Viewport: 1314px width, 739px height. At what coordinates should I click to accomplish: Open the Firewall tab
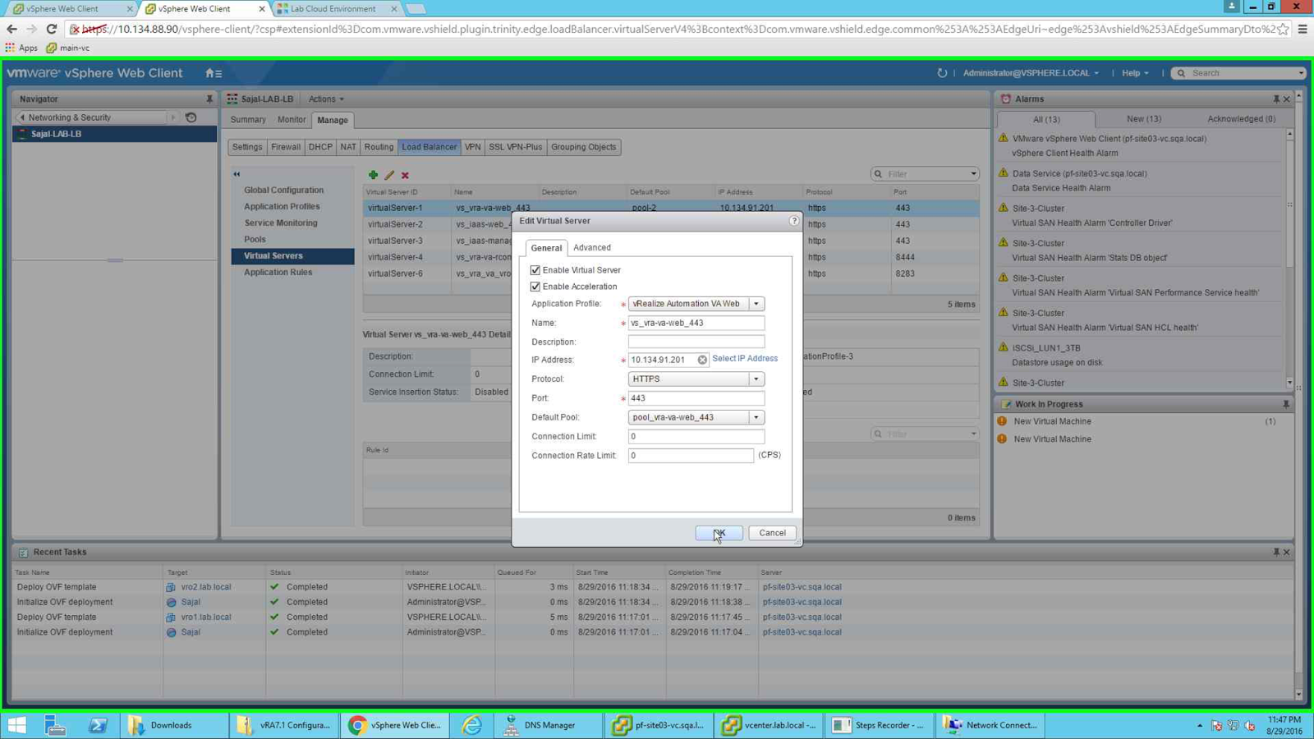pyautogui.click(x=286, y=147)
